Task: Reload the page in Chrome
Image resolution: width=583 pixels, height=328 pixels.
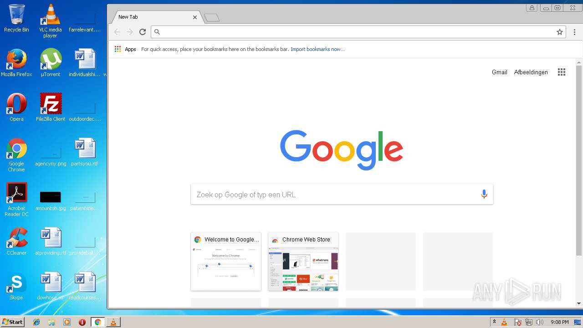Action: (143, 32)
